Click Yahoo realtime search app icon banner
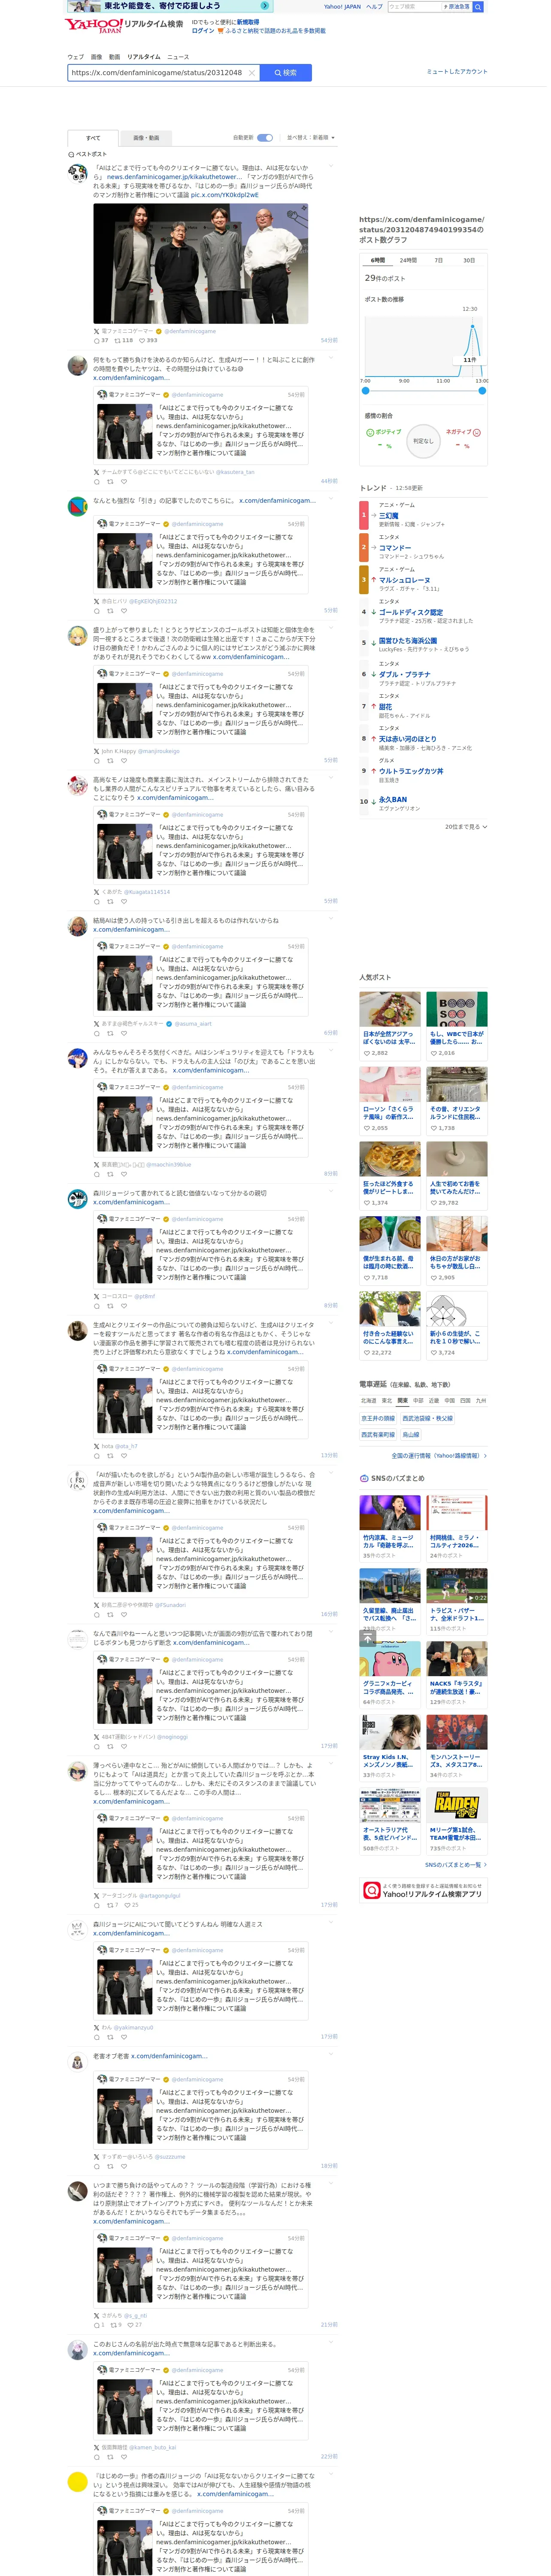 [x=423, y=1890]
